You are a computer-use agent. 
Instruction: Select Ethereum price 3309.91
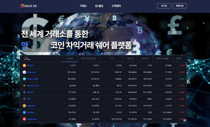[118, 72]
